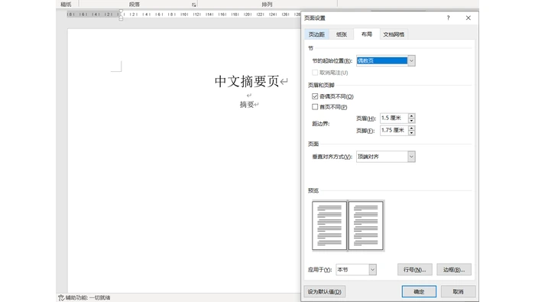Screen dimensions: 535x302
Task: Select the 布局 tab
Action: [366, 34]
